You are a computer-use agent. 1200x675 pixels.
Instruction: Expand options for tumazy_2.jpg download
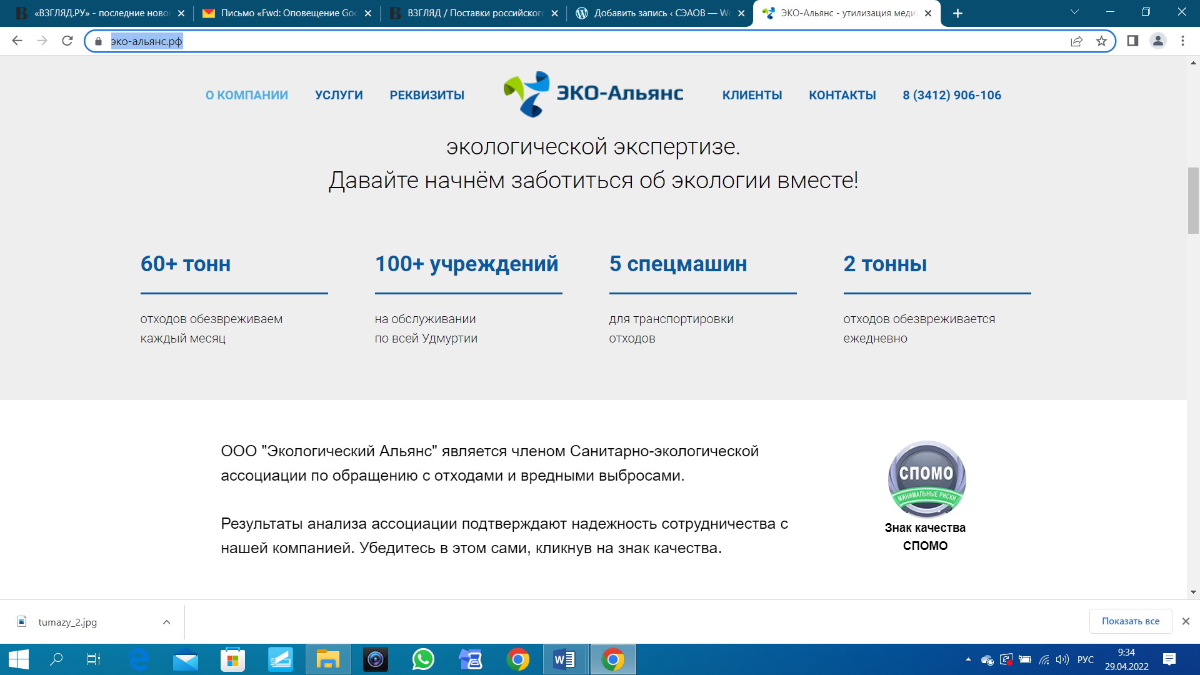(166, 622)
